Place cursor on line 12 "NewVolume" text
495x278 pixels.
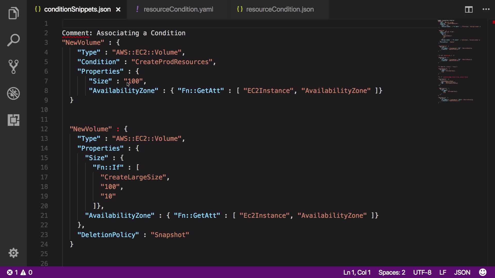click(91, 129)
